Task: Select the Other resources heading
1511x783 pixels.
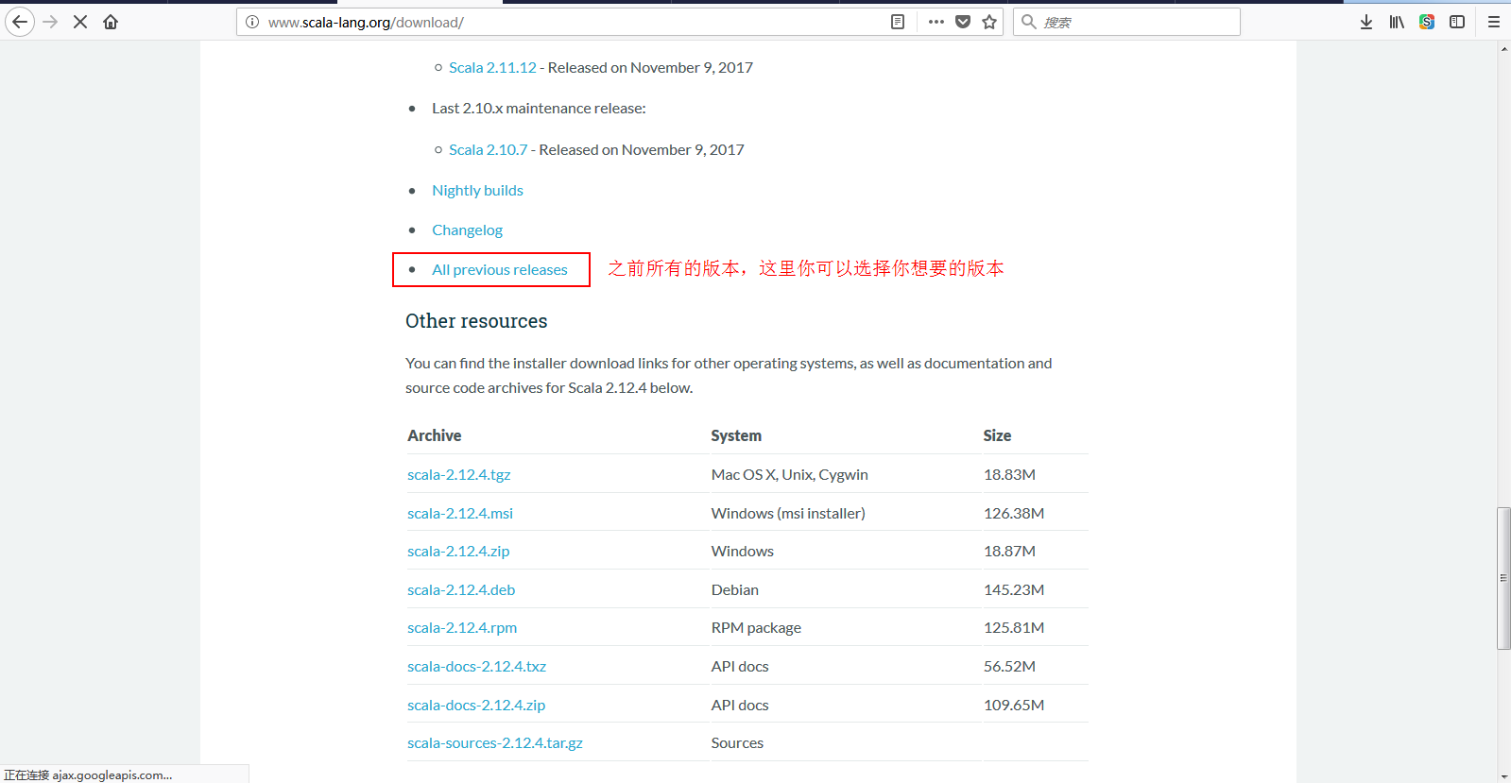Action: 476,322
